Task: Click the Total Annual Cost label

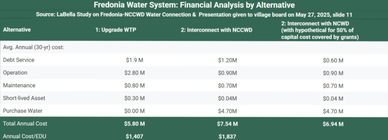Action: point(25,124)
